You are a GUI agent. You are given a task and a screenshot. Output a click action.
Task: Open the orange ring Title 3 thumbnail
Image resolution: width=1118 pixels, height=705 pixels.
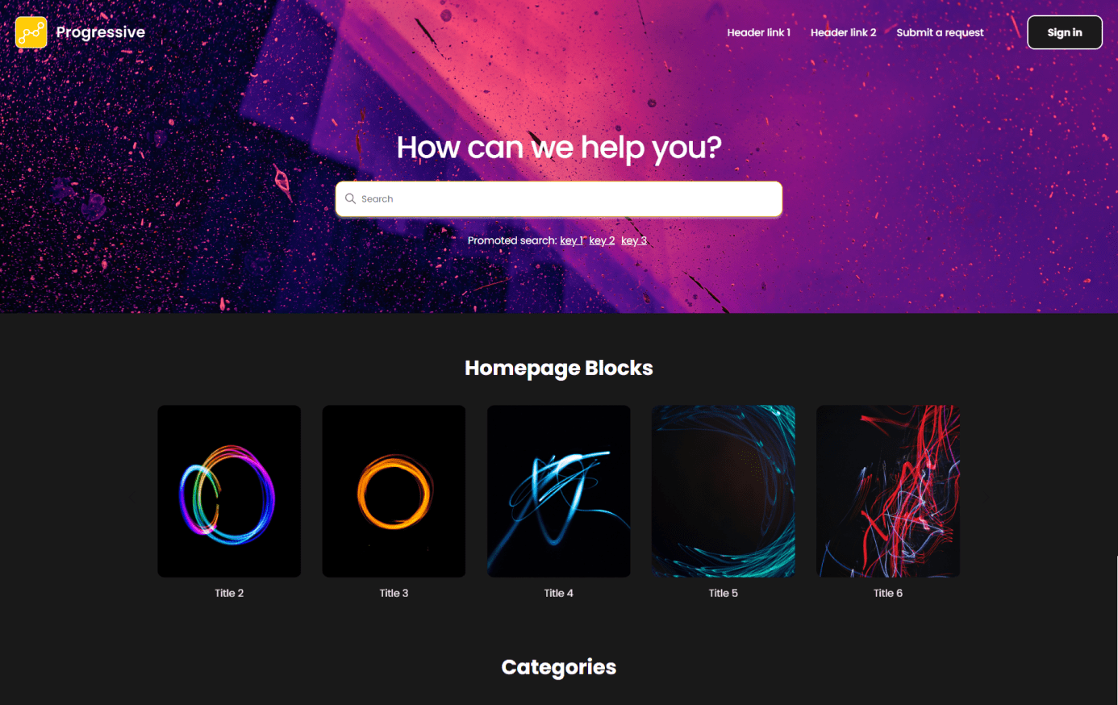tap(394, 491)
